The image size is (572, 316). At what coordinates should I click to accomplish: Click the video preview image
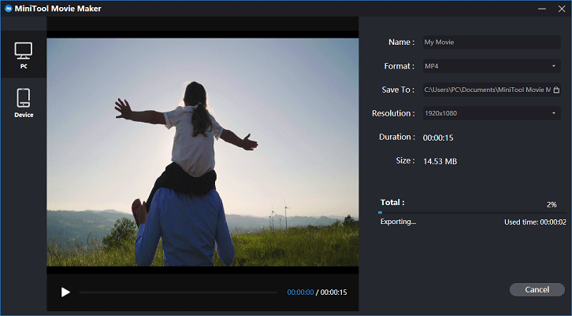(x=202, y=152)
